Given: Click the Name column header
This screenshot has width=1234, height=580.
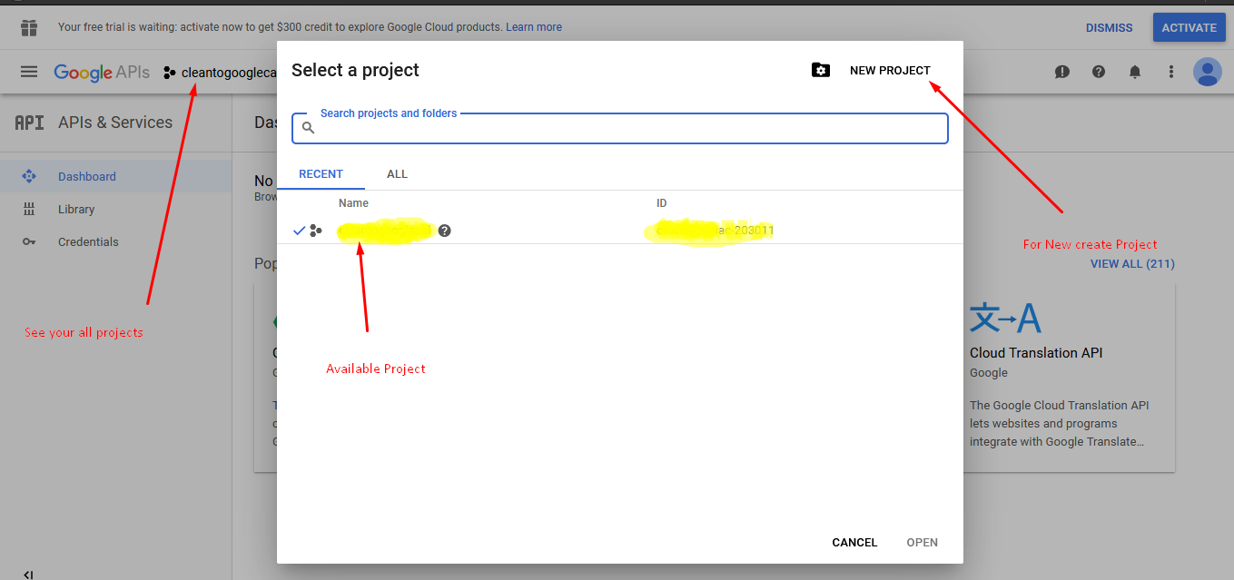Looking at the screenshot, I should point(353,203).
